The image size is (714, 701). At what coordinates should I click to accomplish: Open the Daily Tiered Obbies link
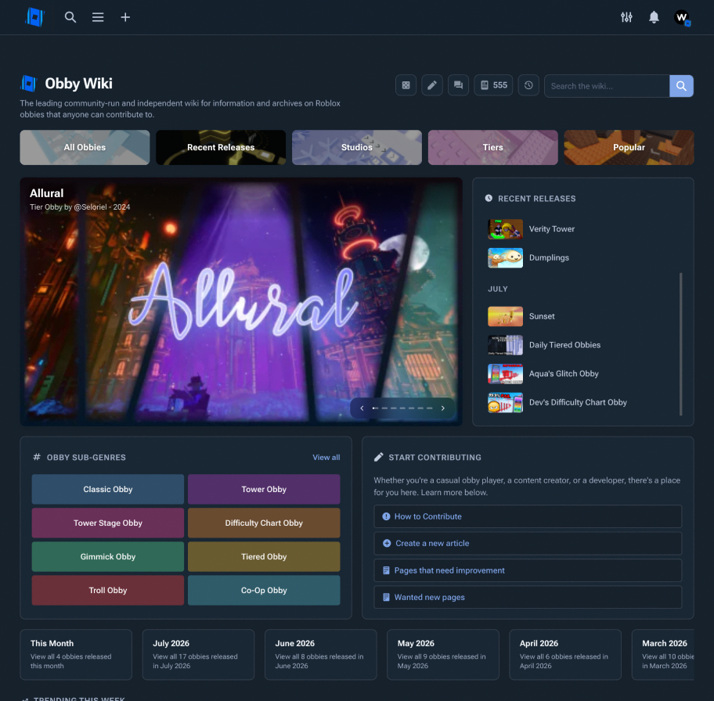[x=564, y=345]
